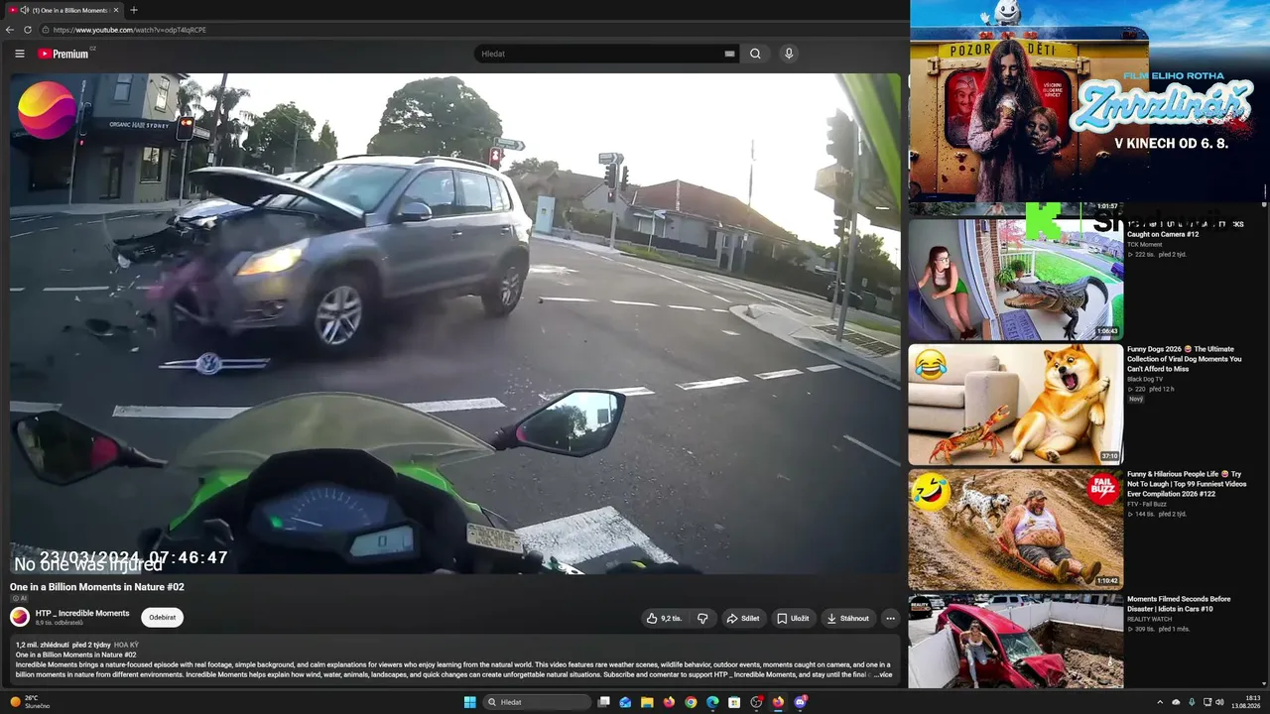The width and height of the screenshot is (1270, 714).
Task: Open Funny Dogs 2026 video title link
Action: (1185, 359)
